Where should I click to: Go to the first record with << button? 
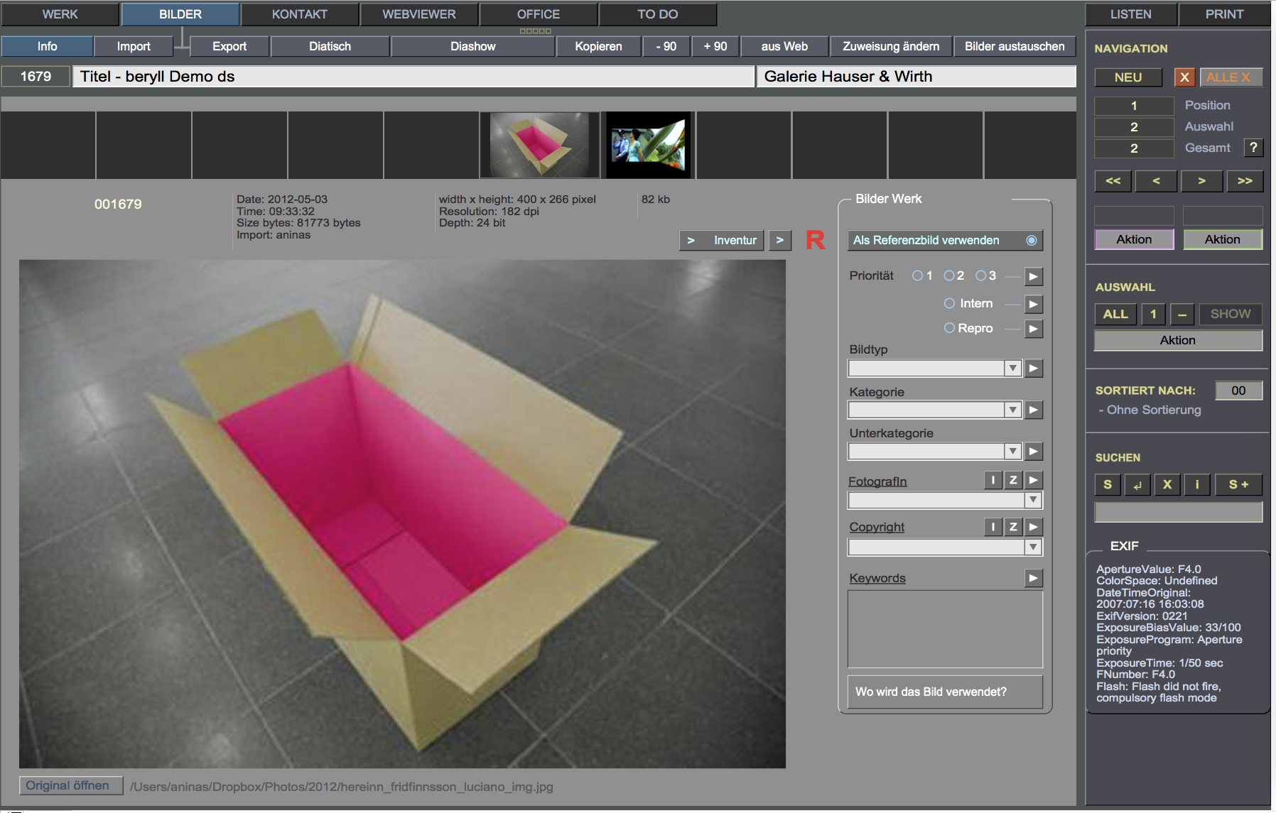pyautogui.click(x=1113, y=181)
